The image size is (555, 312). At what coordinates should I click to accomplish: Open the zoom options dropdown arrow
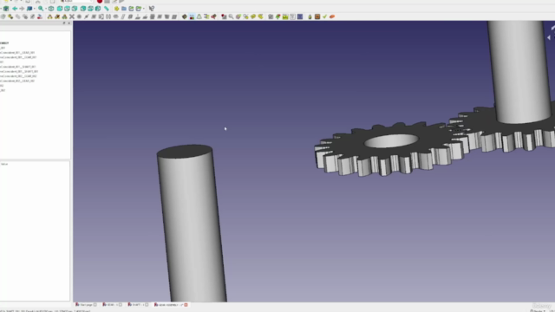tap(45, 9)
